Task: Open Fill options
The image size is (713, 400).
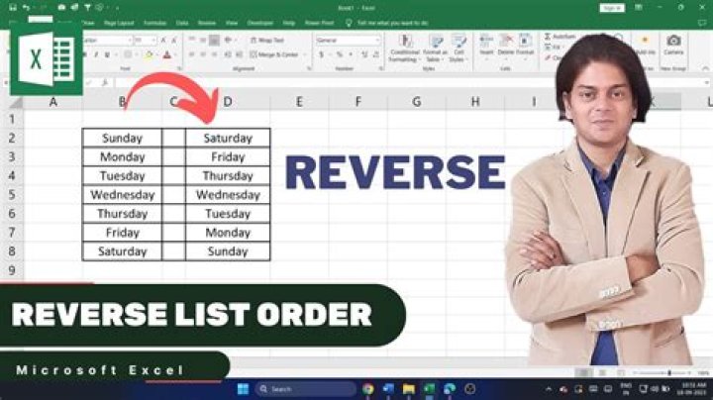Action: pos(553,48)
